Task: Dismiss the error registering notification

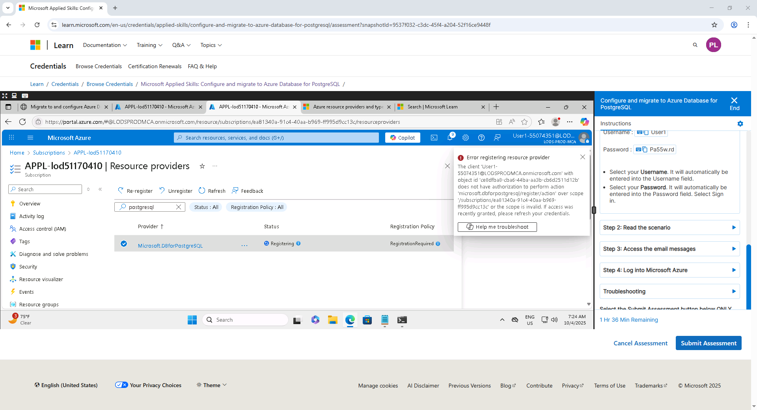Action: coord(583,157)
